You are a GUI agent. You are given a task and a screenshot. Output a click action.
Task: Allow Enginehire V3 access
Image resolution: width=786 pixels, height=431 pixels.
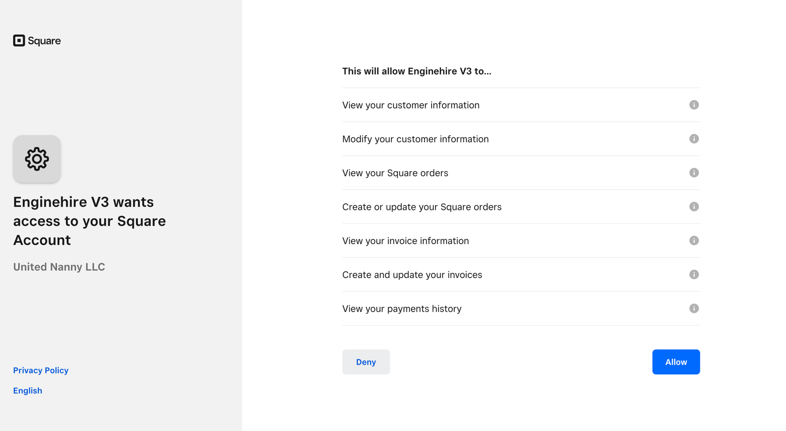point(676,362)
